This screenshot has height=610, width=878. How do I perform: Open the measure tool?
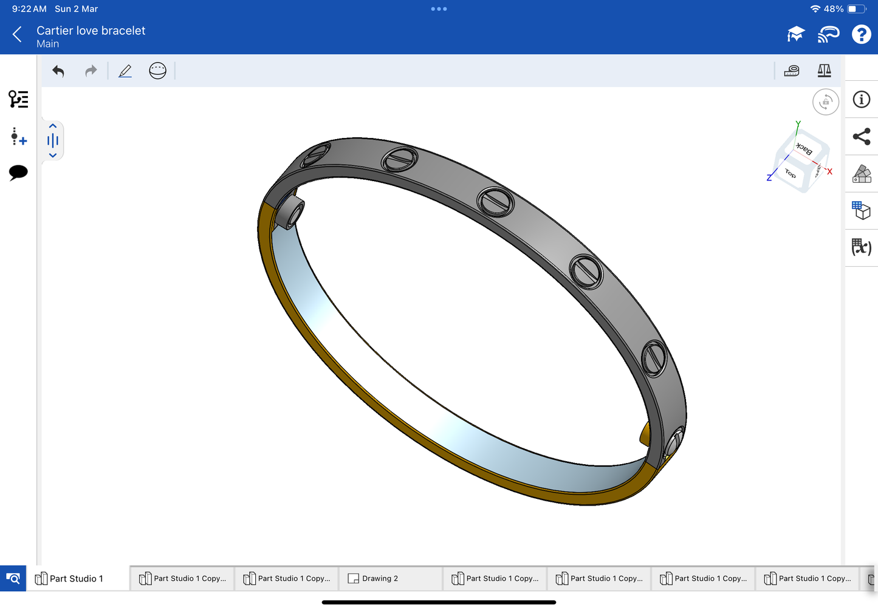[792, 71]
